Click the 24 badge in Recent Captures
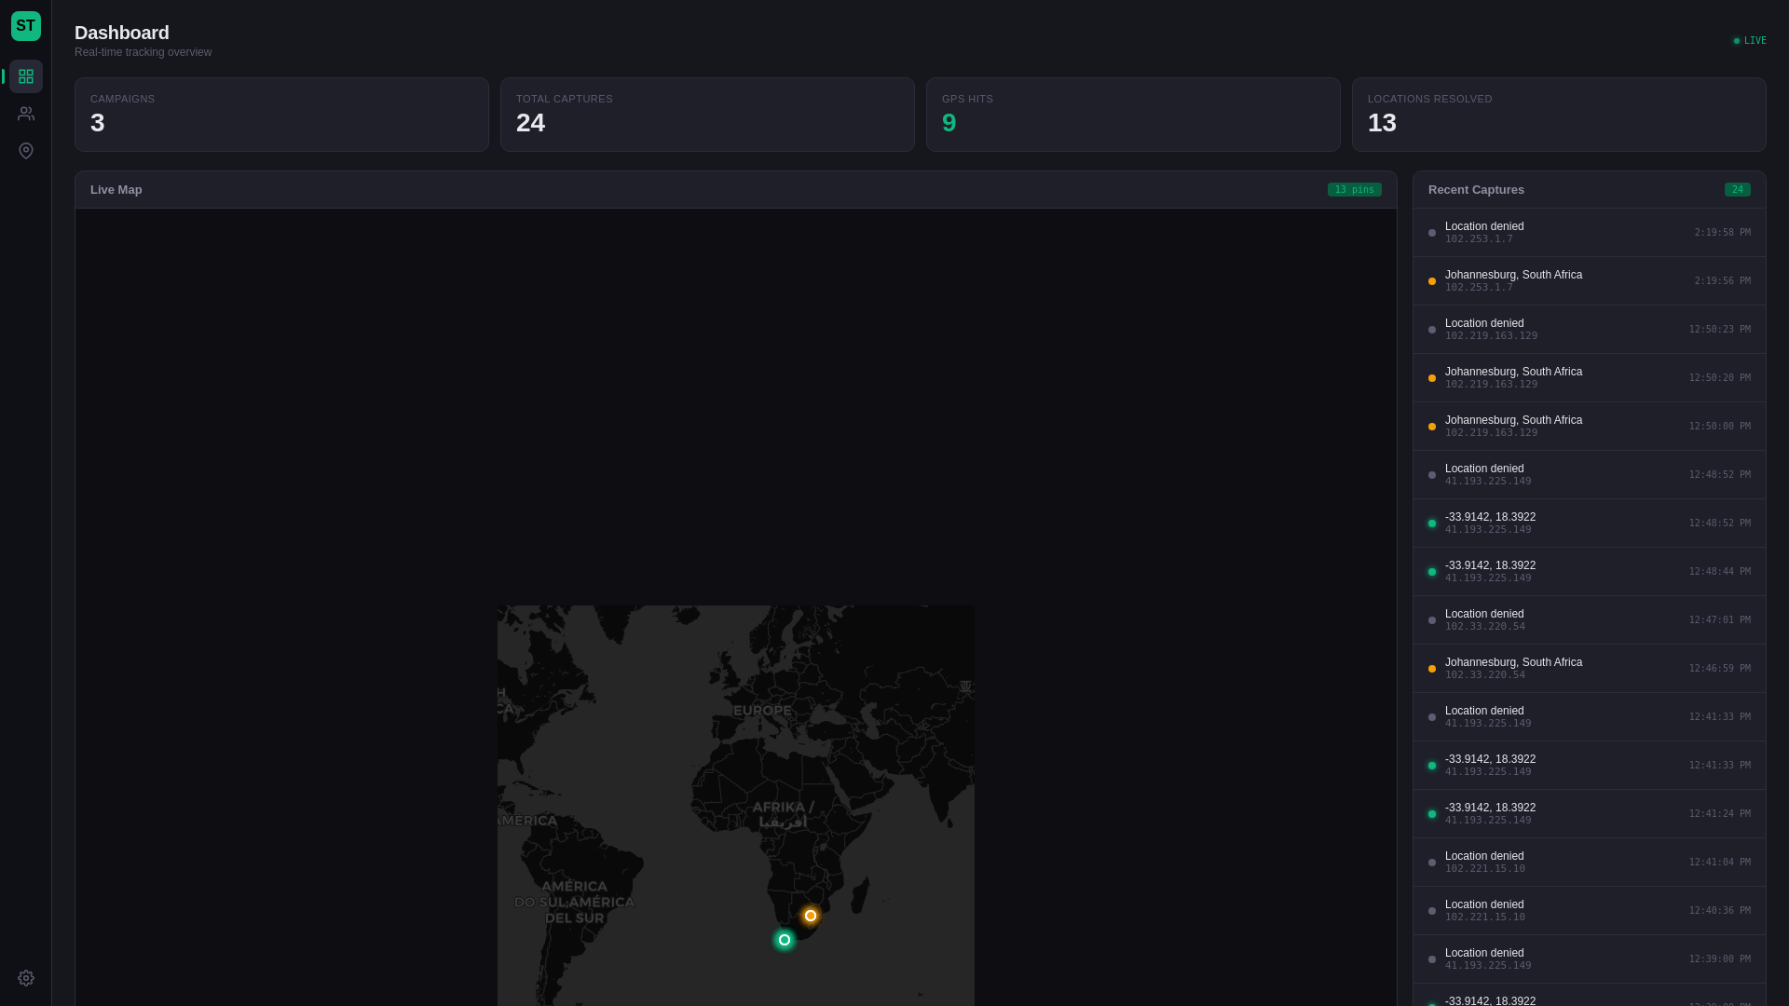Screen dimensions: 1789x1006 coord(1738,190)
